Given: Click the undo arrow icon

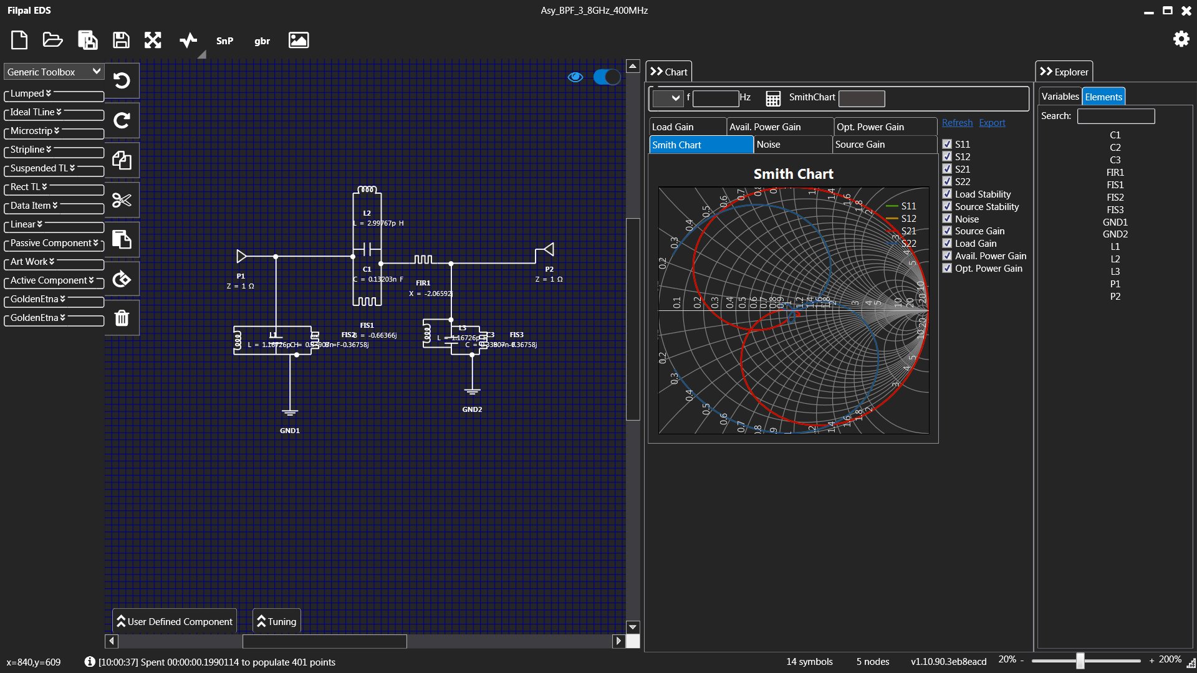Looking at the screenshot, I should pyautogui.click(x=122, y=80).
